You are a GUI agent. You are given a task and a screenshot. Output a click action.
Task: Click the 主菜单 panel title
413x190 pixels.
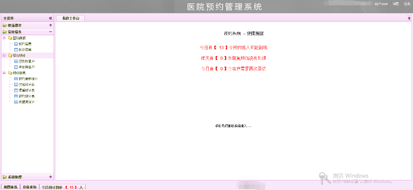(9, 18)
